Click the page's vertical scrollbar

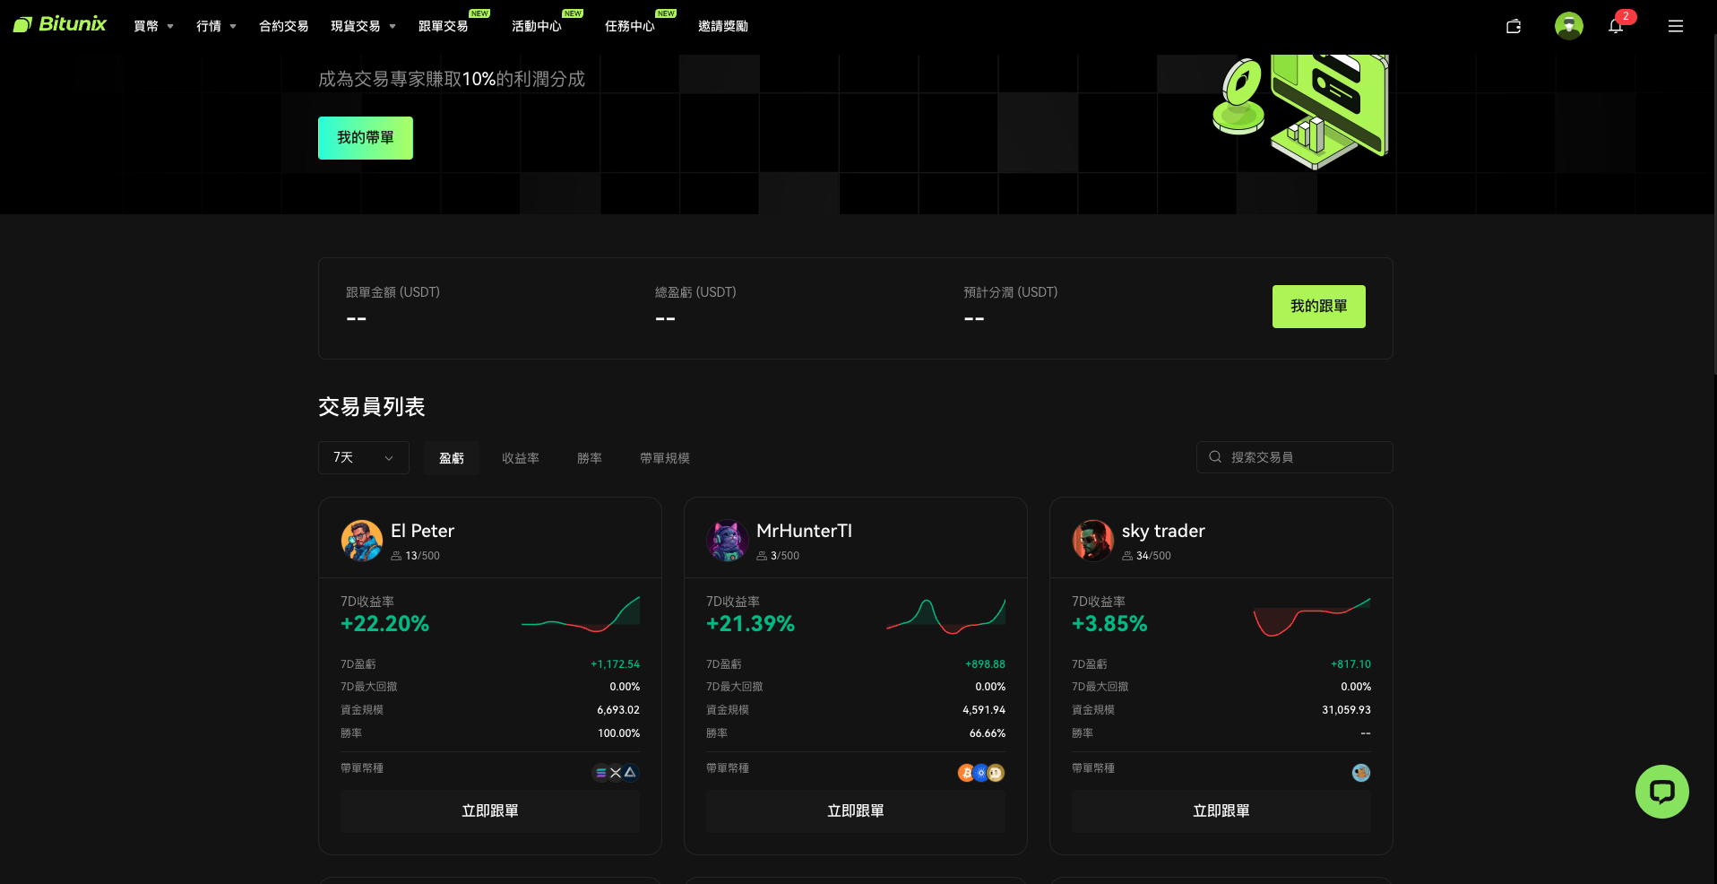coord(1714,206)
